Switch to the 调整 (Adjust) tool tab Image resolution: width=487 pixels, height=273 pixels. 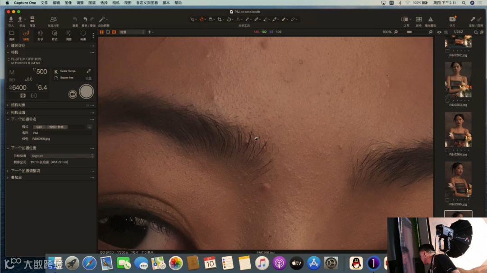69,35
